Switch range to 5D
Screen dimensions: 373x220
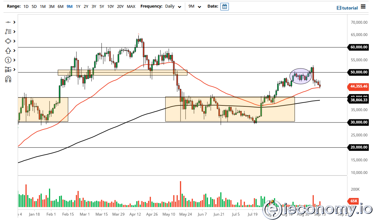(34, 6)
